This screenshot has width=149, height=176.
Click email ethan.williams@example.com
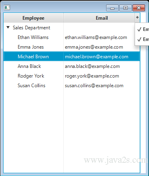(x=96, y=37)
